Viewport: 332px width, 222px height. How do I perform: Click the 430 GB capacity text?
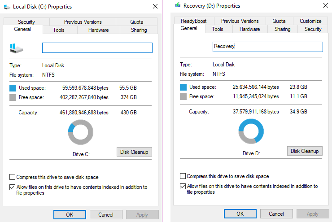(x=128, y=113)
